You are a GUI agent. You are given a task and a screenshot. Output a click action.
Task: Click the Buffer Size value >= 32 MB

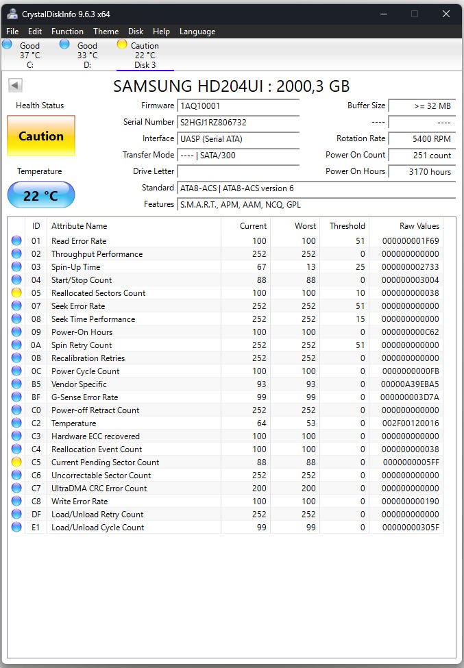[x=422, y=106]
